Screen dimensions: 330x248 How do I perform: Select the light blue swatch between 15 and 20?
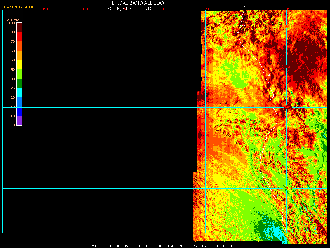tap(19, 102)
